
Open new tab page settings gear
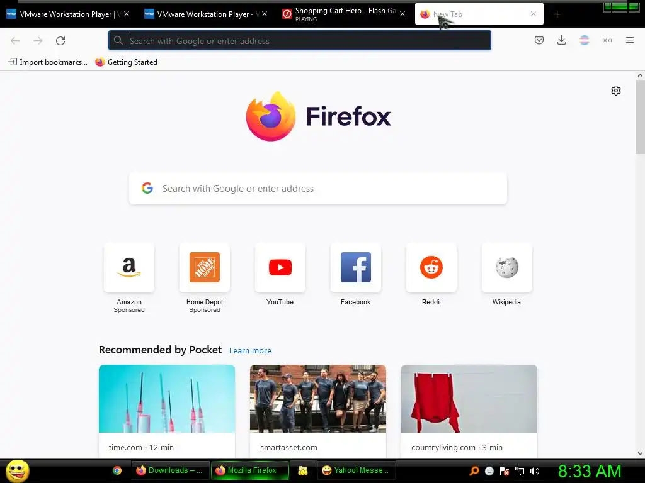616,91
